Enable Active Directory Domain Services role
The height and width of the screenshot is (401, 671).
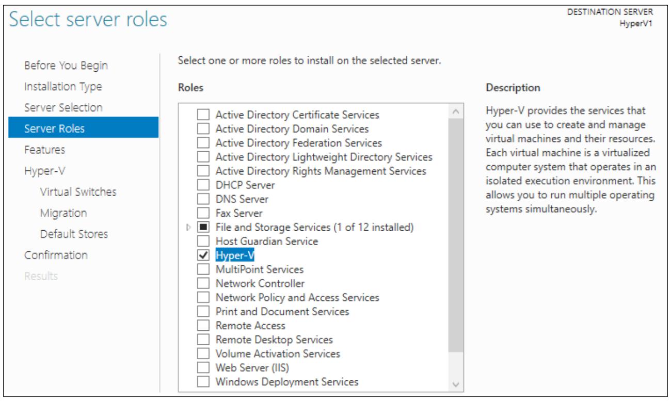pos(204,129)
